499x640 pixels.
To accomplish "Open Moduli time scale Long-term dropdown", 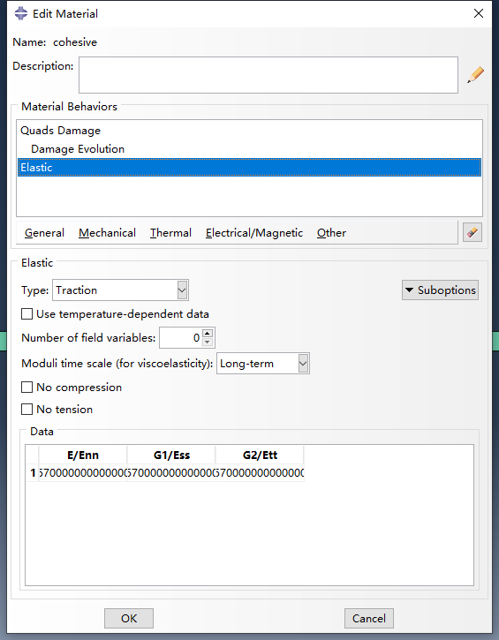I will 263,364.
